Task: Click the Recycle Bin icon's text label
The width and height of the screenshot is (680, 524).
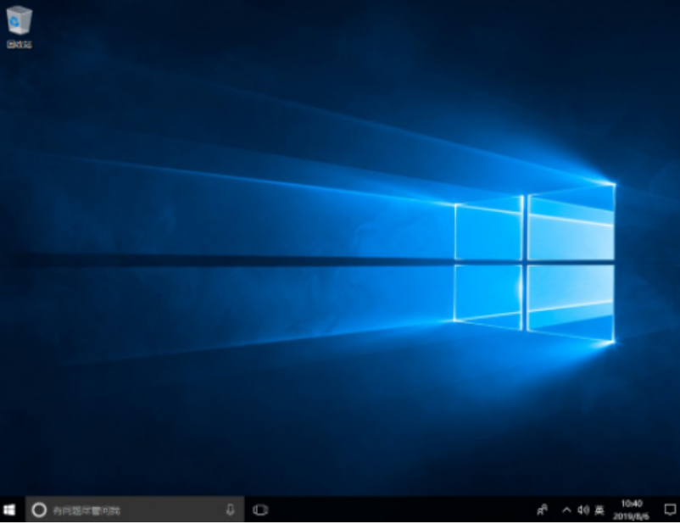Action: coord(19,44)
